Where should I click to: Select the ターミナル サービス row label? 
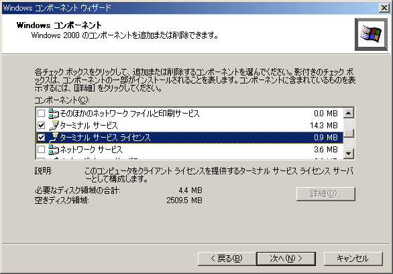click(89, 126)
